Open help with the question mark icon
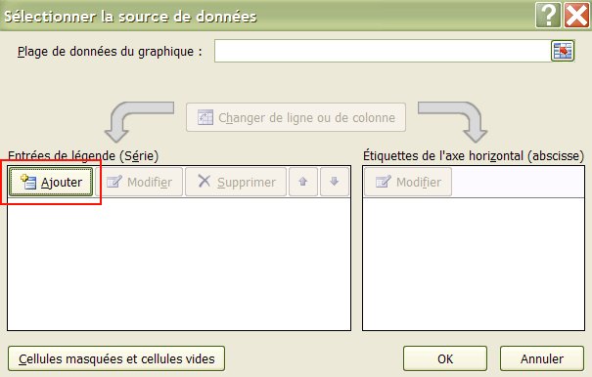The image size is (592, 377). tap(548, 15)
